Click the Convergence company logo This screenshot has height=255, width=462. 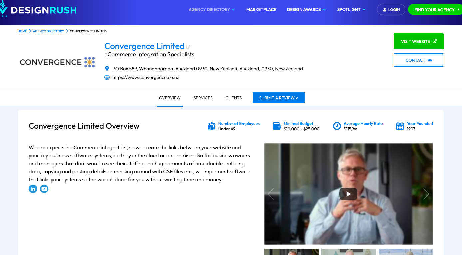[57, 62]
